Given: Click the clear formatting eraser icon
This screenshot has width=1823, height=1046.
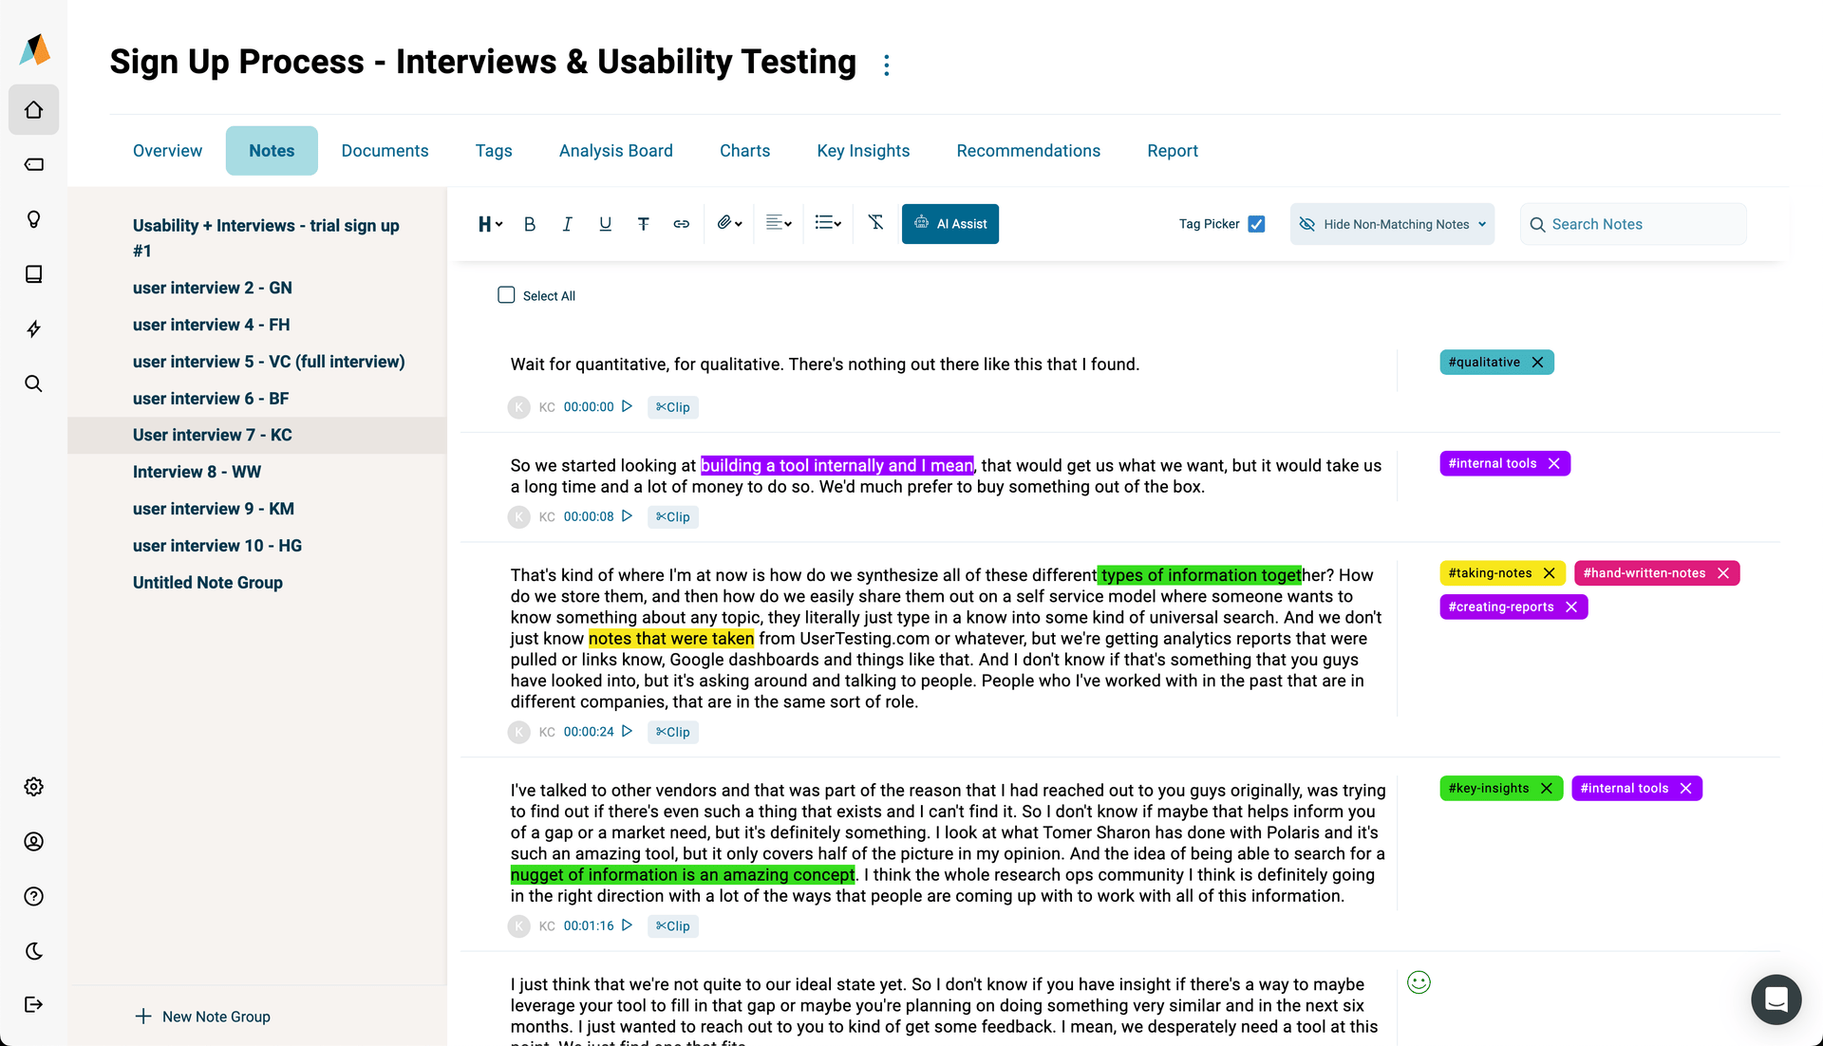Looking at the screenshot, I should (x=875, y=224).
